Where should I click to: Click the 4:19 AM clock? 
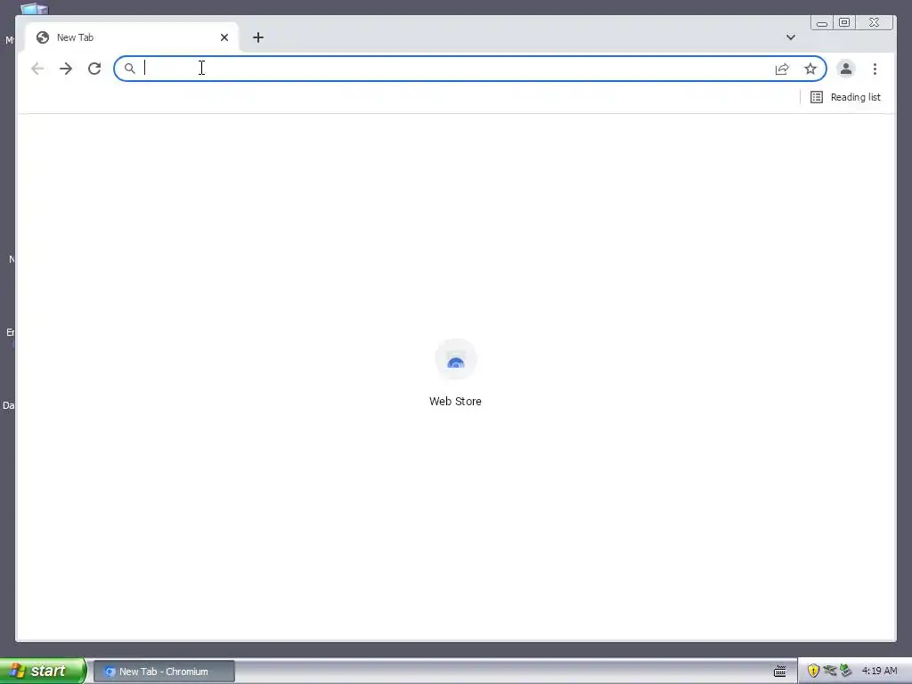pyautogui.click(x=879, y=672)
